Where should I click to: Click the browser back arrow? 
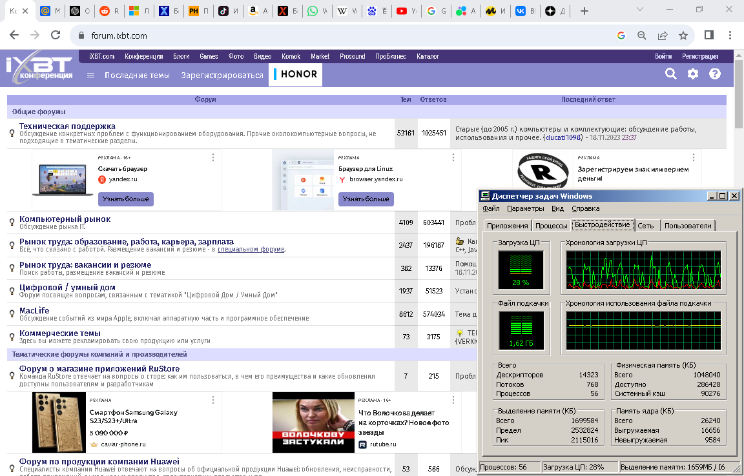14,35
